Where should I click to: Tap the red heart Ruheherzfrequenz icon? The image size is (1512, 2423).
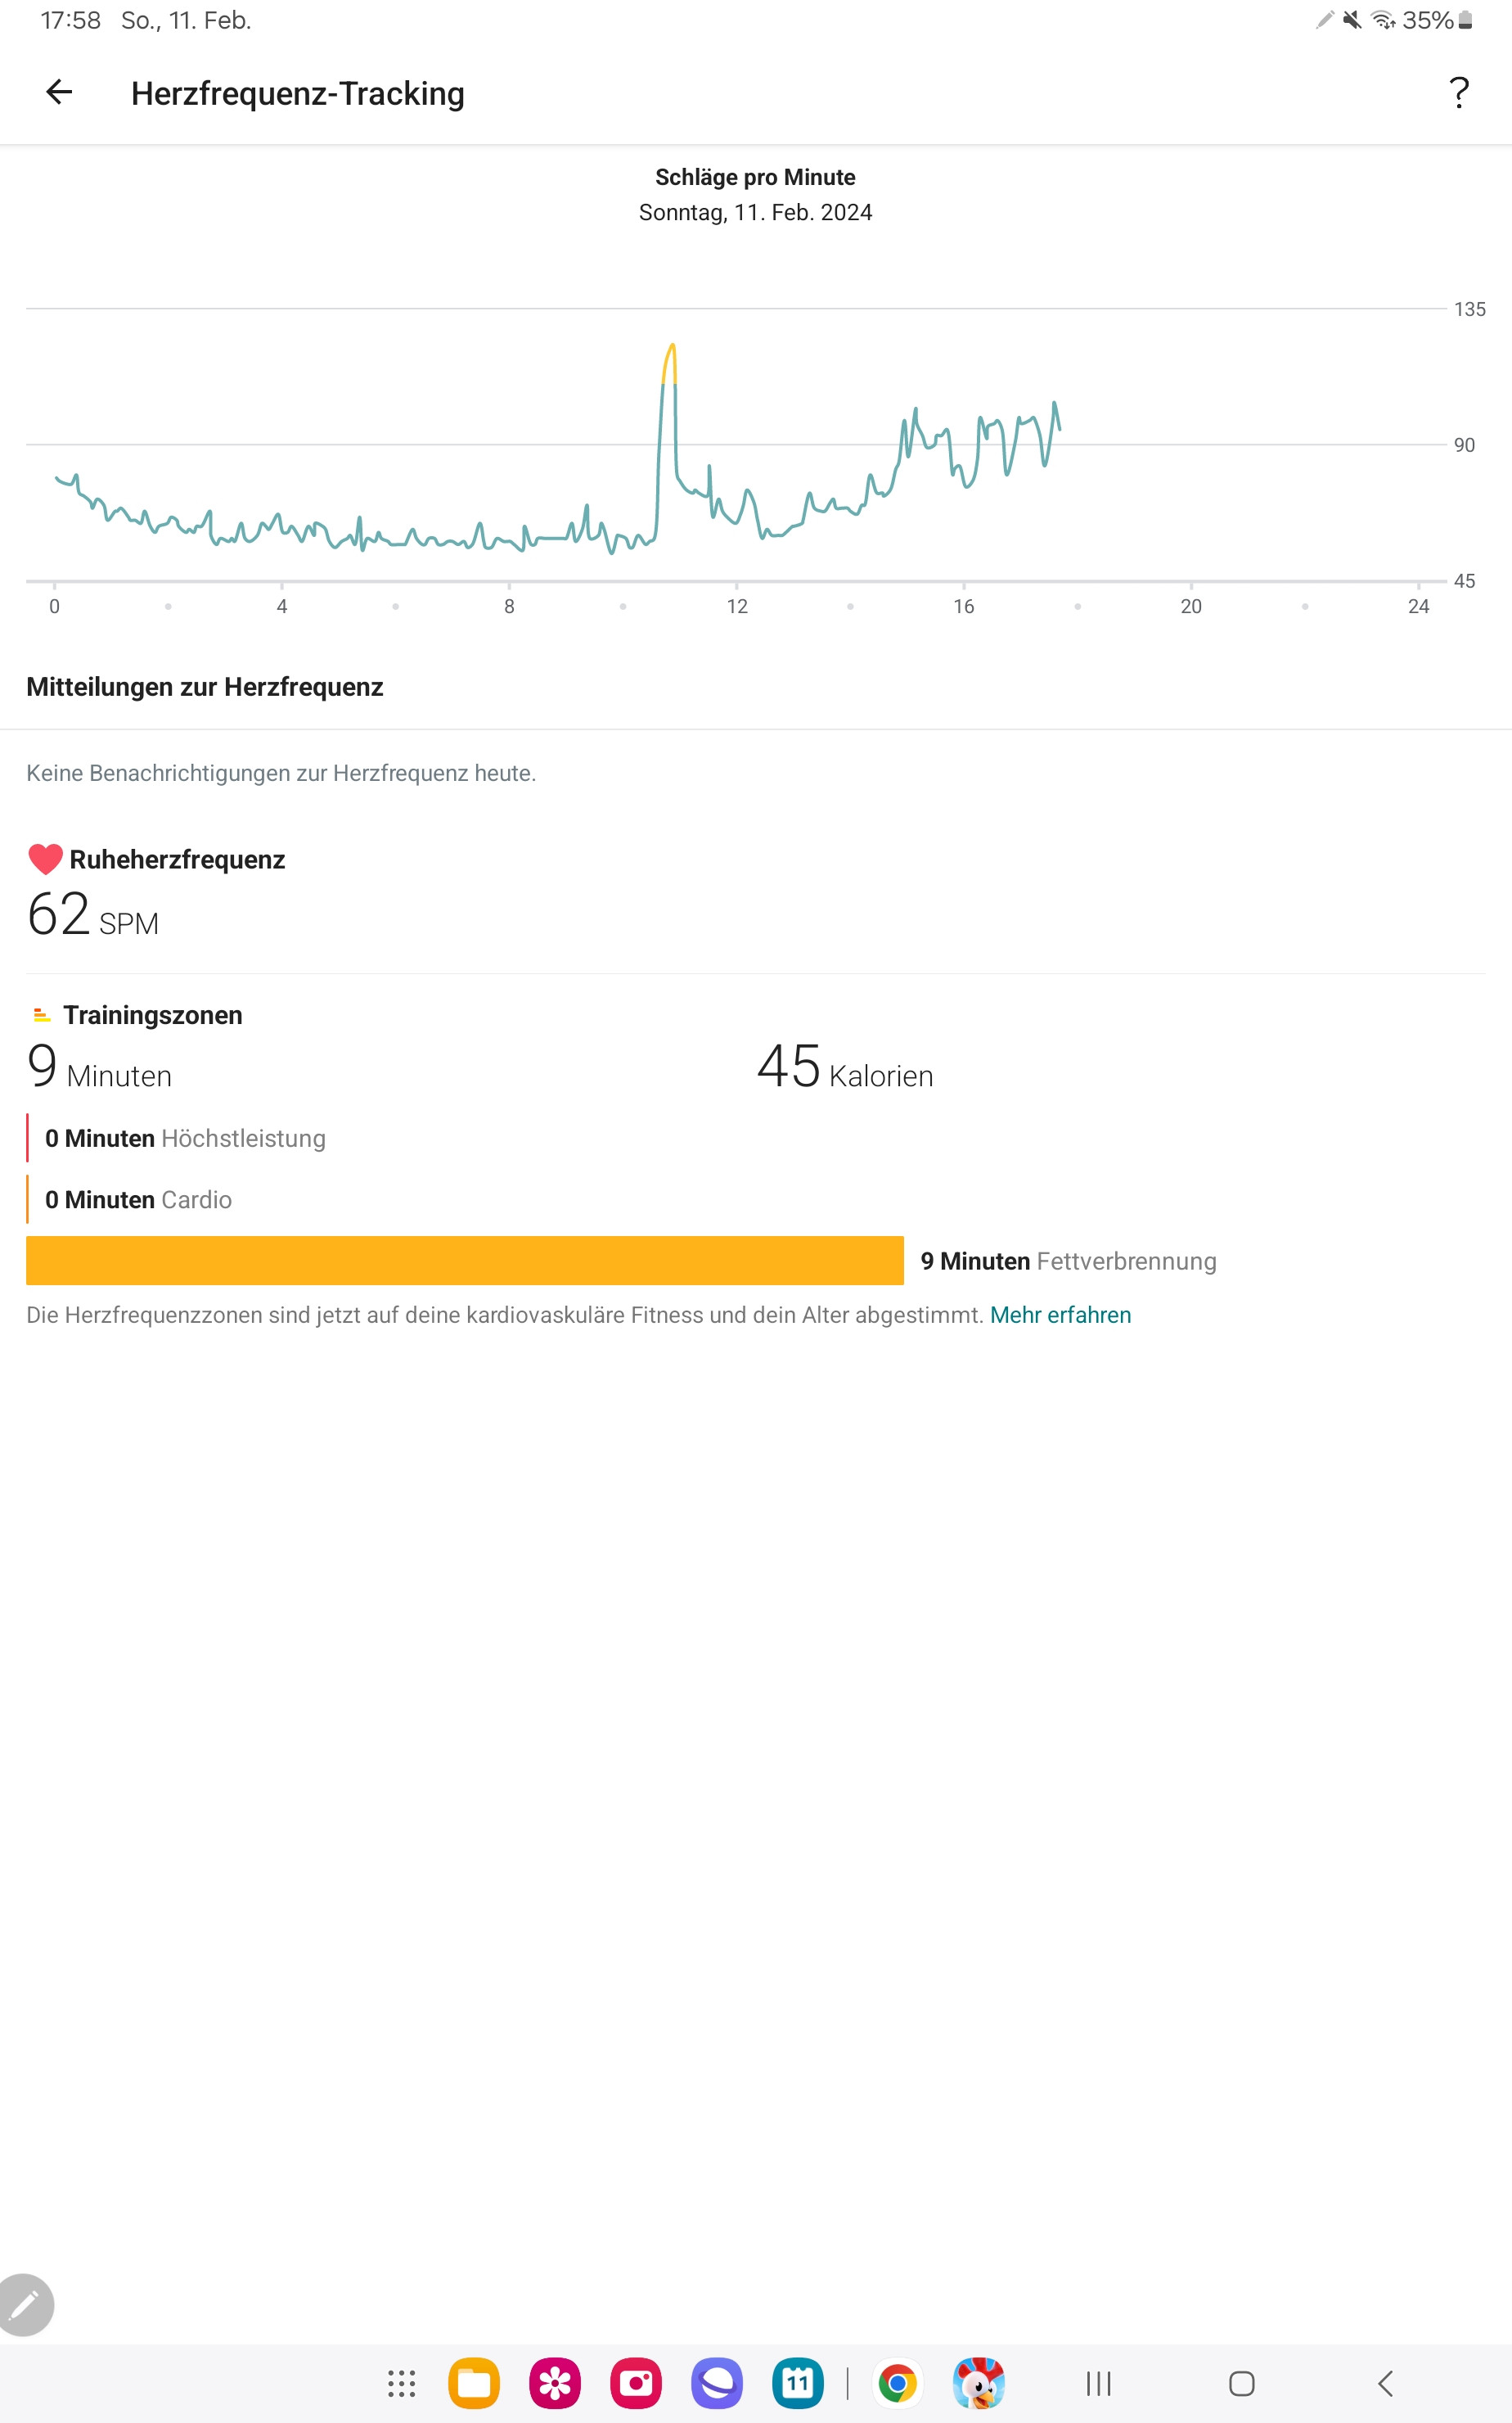(x=45, y=860)
